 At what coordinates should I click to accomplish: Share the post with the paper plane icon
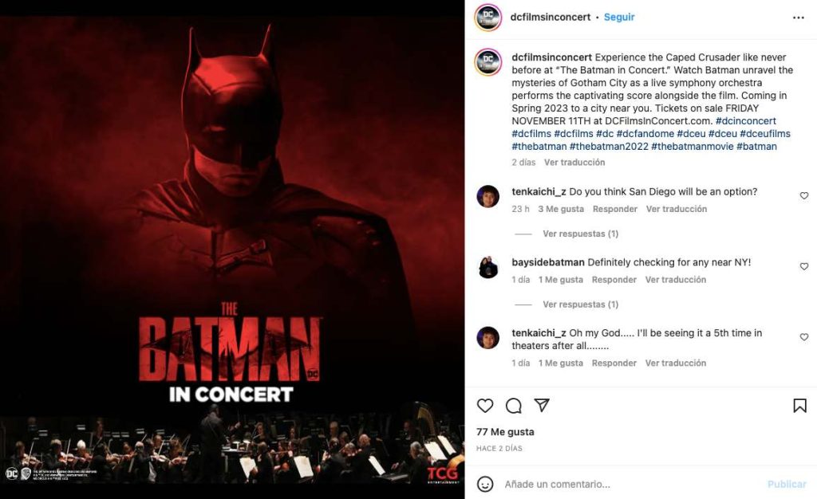[x=543, y=407]
